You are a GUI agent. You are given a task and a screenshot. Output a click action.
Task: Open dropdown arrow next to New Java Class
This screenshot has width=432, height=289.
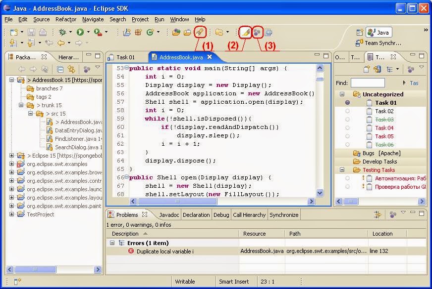(x=158, y=32)
